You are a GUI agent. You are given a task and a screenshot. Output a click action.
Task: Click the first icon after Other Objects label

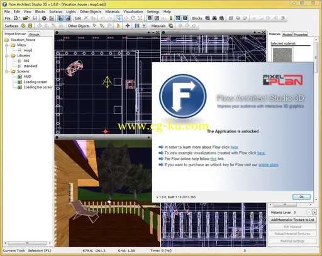(94, 26)
